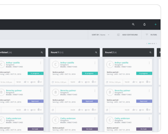Click thumbs down icon on Round 2 Arthur card
The image size is (168, 134).
(x=140, y=82)
